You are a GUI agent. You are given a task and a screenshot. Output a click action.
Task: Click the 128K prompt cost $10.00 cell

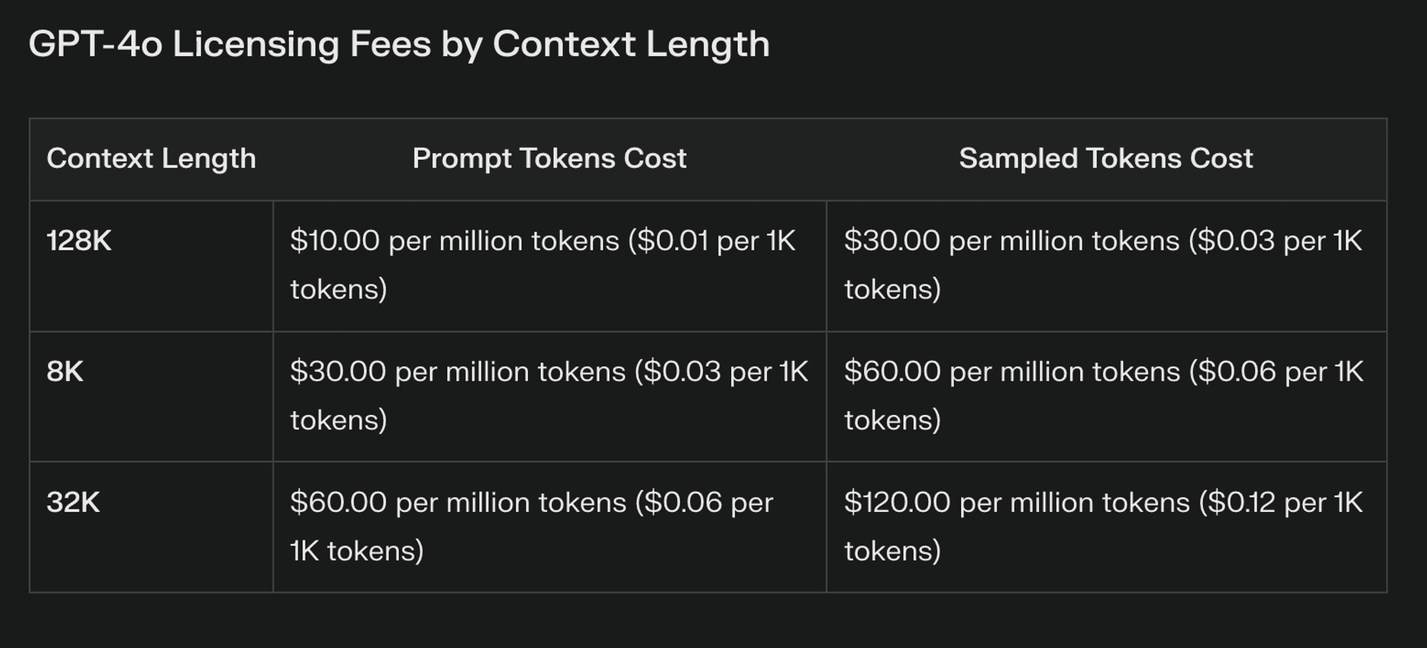pyautogui.click(x=549, y=266)
